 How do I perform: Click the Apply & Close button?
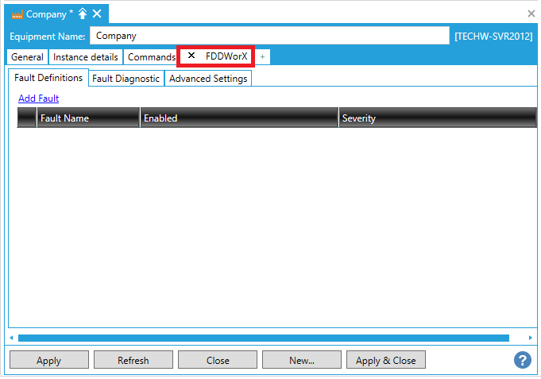pos(385,360)
